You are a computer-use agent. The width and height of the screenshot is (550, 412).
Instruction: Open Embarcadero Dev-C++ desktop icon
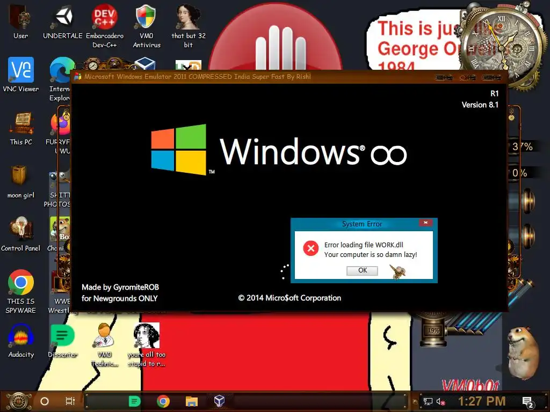[x=105, y=25]
